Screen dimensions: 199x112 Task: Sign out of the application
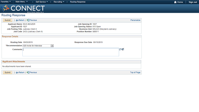tap(193, 2)
